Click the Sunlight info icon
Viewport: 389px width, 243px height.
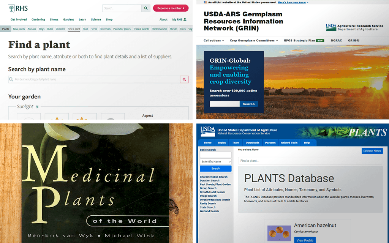pyautogui.click(x=37, y=107)
